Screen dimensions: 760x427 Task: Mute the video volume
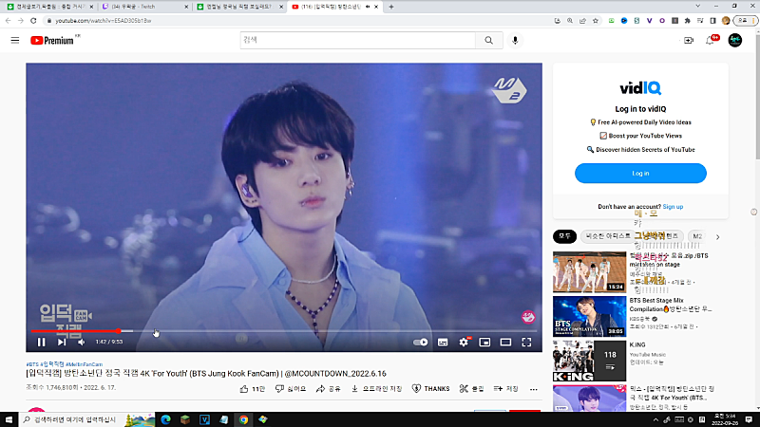point(82,342)
